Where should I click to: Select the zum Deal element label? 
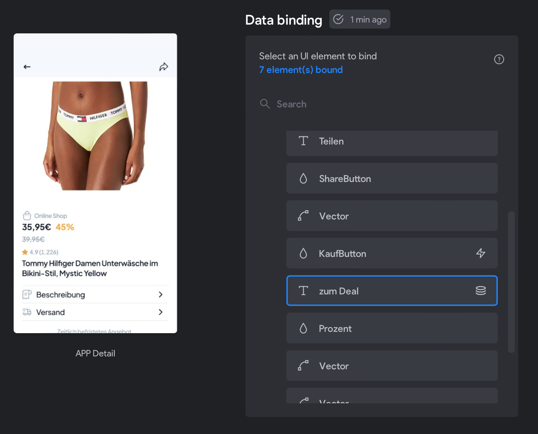tap(339, 291)
